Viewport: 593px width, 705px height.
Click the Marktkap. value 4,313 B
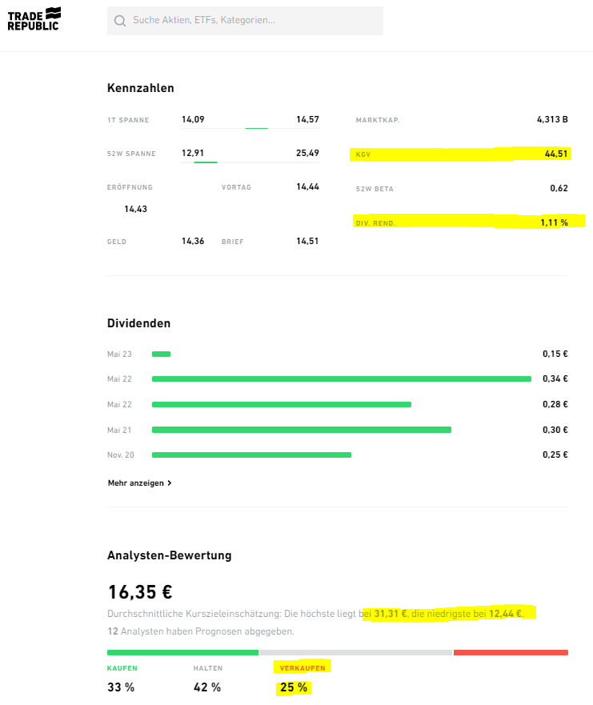552,120
